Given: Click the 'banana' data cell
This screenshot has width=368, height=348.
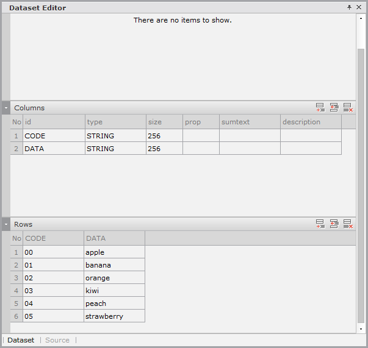Looking at the screenshot, I should [114, 265].
